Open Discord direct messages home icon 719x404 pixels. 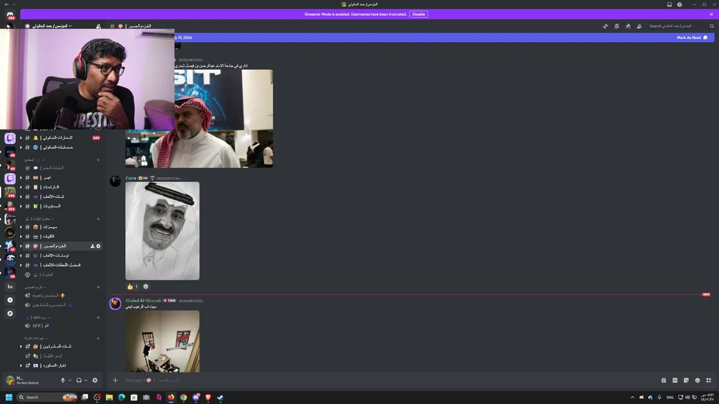click(x=10, y=15)
